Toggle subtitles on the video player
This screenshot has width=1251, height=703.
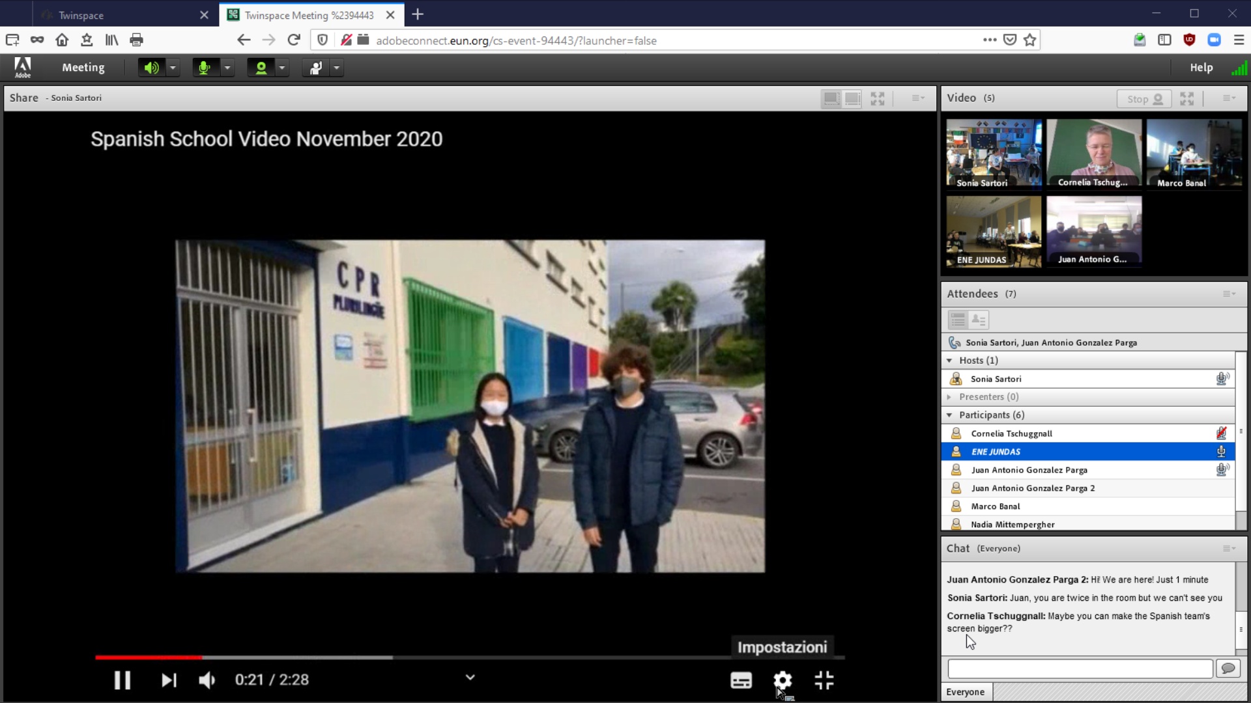point(741,680)
